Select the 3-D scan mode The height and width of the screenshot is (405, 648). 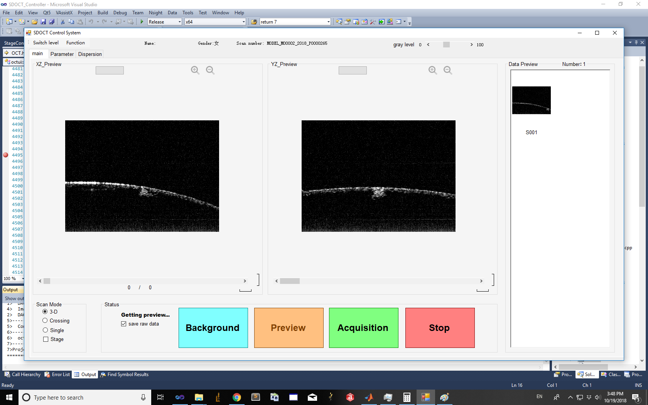tap(45, 312)
